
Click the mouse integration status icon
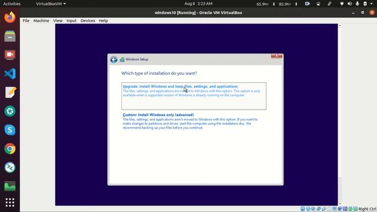click(350, 209)
